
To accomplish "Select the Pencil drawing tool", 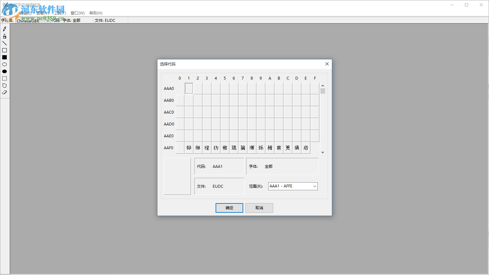I will click(4, 29).
